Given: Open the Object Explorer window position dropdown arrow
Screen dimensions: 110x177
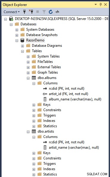Looking at the screenshot, I should click(x=96, y=4).
